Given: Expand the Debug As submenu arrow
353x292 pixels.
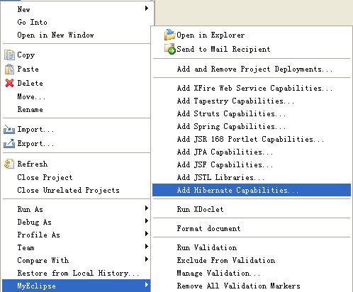Looking at the screenshot, I should pos(147,221).
